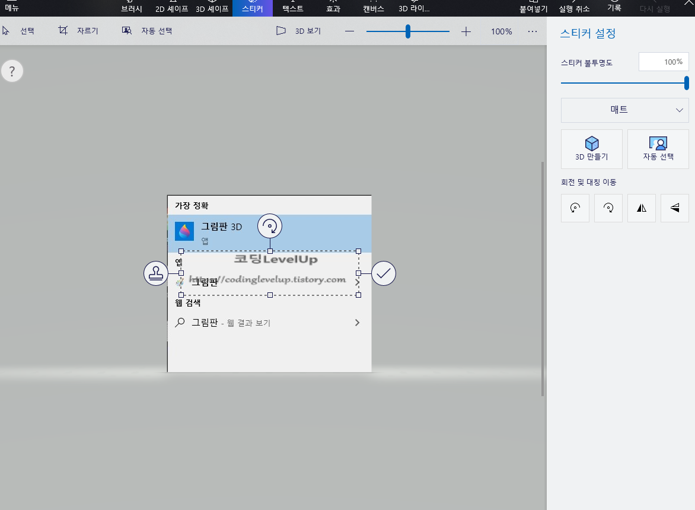Screen dimensions: 695x510
Task: Select the 스티커 tab
Action: click(x=252, y=8)
